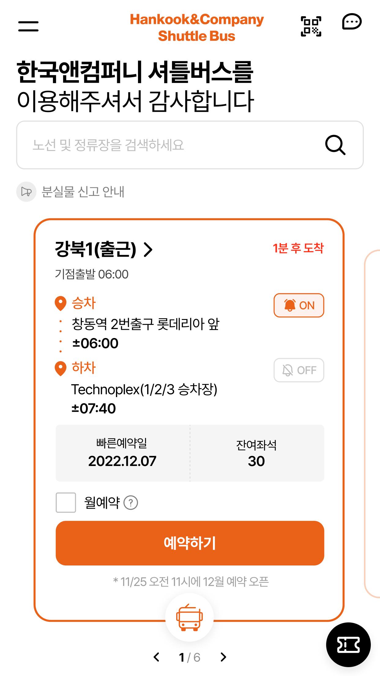Open the 분실물 신고 안내 notice
The height and width of the screenshot is (676, 380).
pyautogui.click(x=83, y=192)
